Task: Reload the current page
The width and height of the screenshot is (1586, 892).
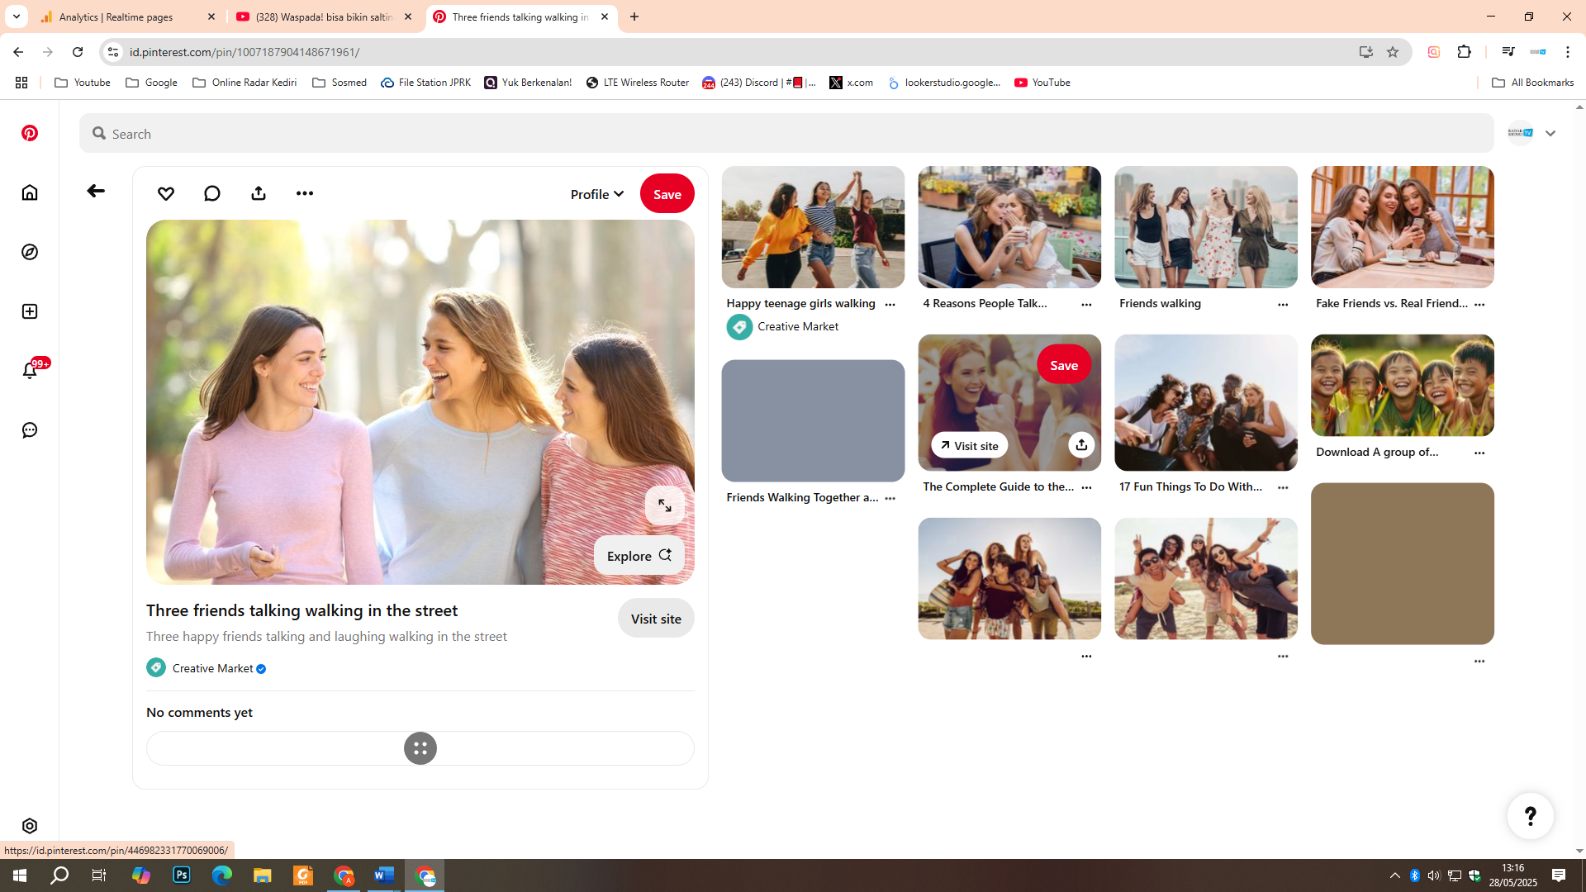Action: (78, 52)
